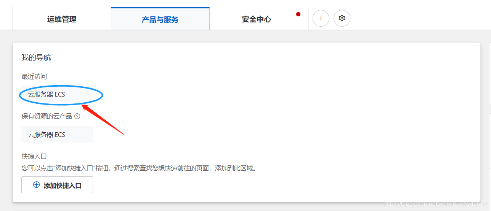Select the 产品与服务 tab
The image size is (491, 211).
pos(160,19)
